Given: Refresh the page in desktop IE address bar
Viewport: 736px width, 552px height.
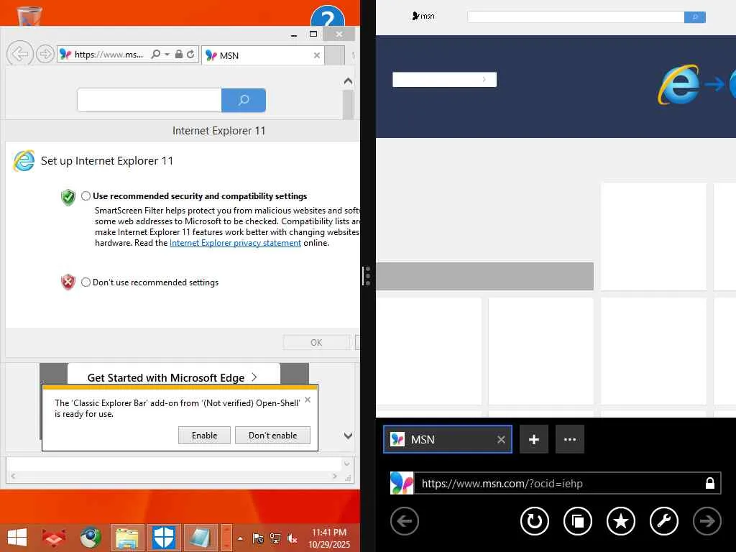Looking at the screenshot, I should (190, 55).
